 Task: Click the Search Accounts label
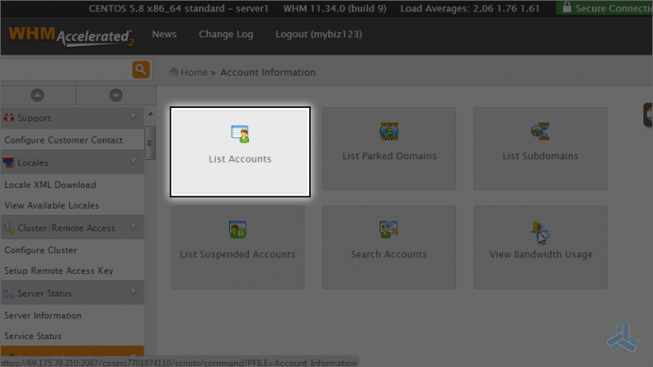(389, 254)
